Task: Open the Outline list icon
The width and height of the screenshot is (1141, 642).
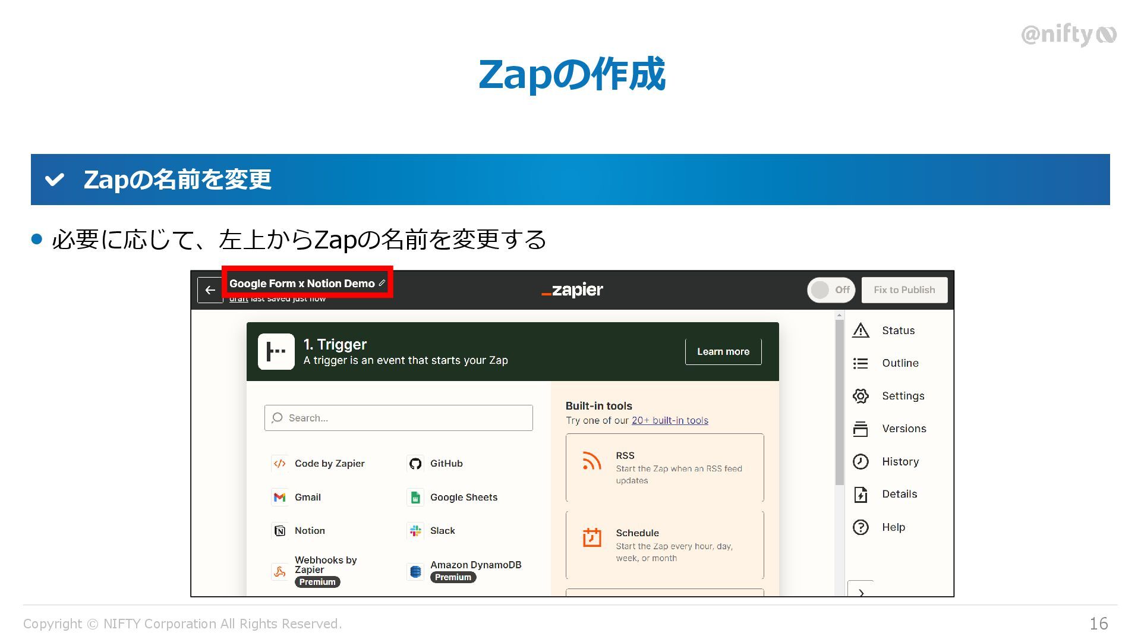Action: pyautogui.click(x=861, y=363)
